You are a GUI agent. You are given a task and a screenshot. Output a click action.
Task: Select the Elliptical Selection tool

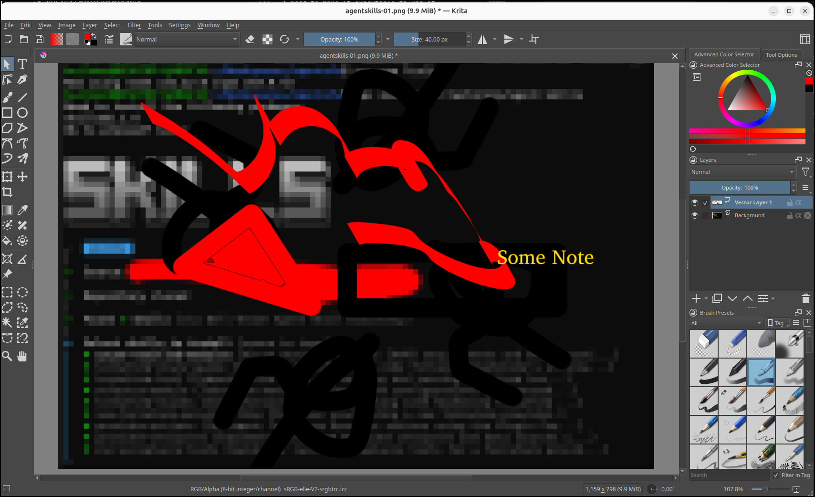pyautogui.click(x=22, y=292)
